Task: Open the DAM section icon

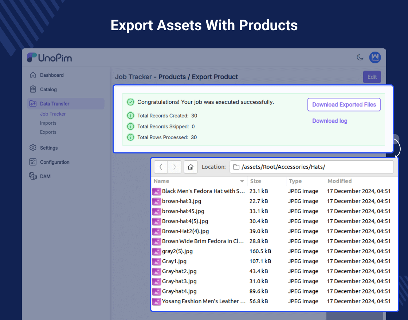Action: tap(32, 176)
